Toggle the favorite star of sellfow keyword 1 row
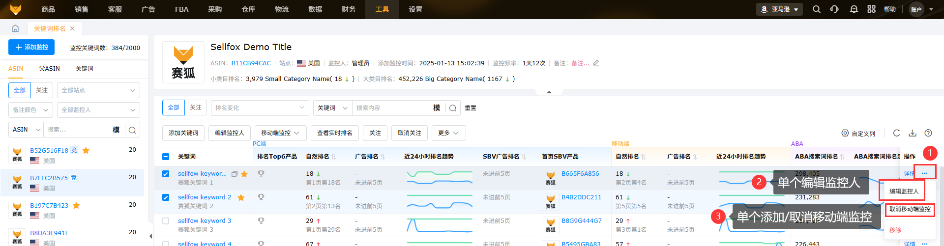 point(244,174)
